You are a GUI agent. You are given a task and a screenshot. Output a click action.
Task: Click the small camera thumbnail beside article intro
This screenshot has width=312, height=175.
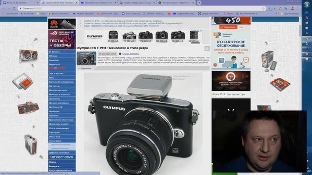[86, 58]
